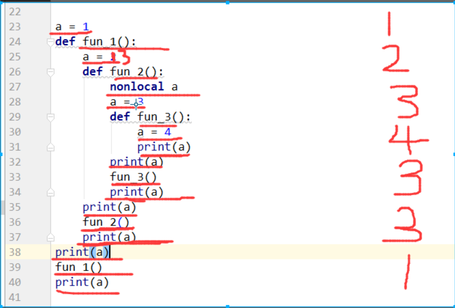Click line number 24 in the gutter
Viewport: 455px width, 308px height.
(15, 42)
